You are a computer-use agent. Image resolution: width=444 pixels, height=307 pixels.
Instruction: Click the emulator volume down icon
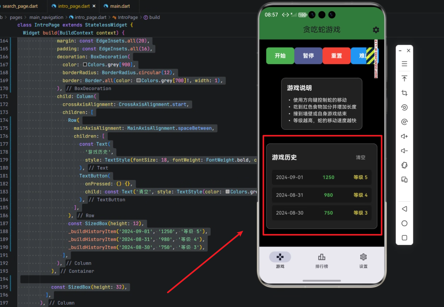(404, 151)
